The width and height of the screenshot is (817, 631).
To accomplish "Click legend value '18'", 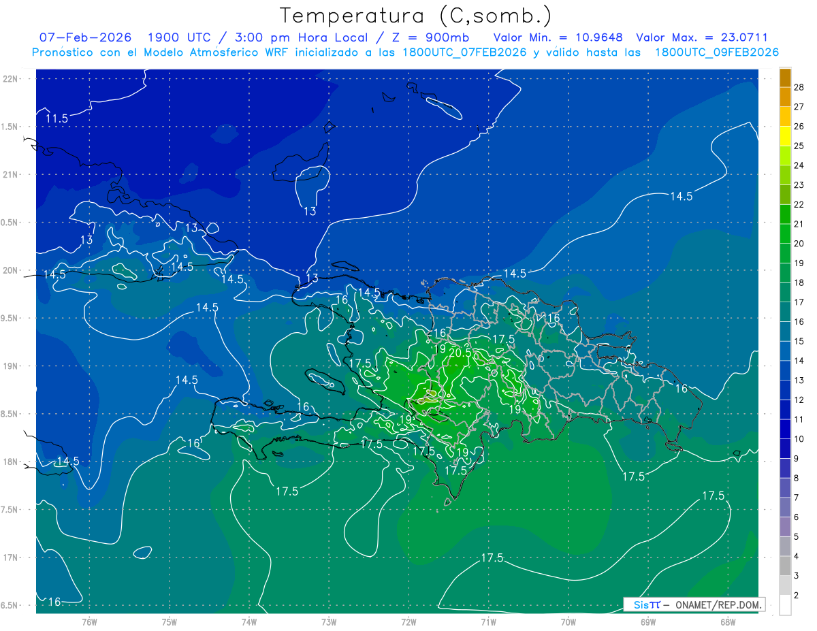I will 799,282.
